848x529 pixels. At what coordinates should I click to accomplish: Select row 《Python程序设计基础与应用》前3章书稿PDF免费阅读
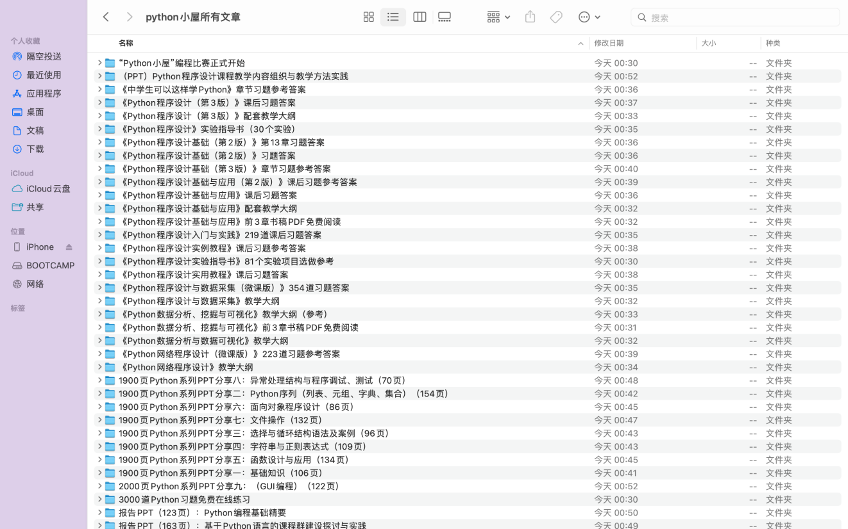coord(468,222)
